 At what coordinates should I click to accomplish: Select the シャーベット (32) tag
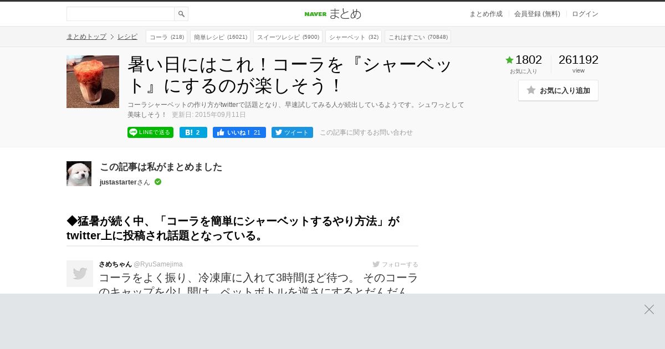[354, 37]
